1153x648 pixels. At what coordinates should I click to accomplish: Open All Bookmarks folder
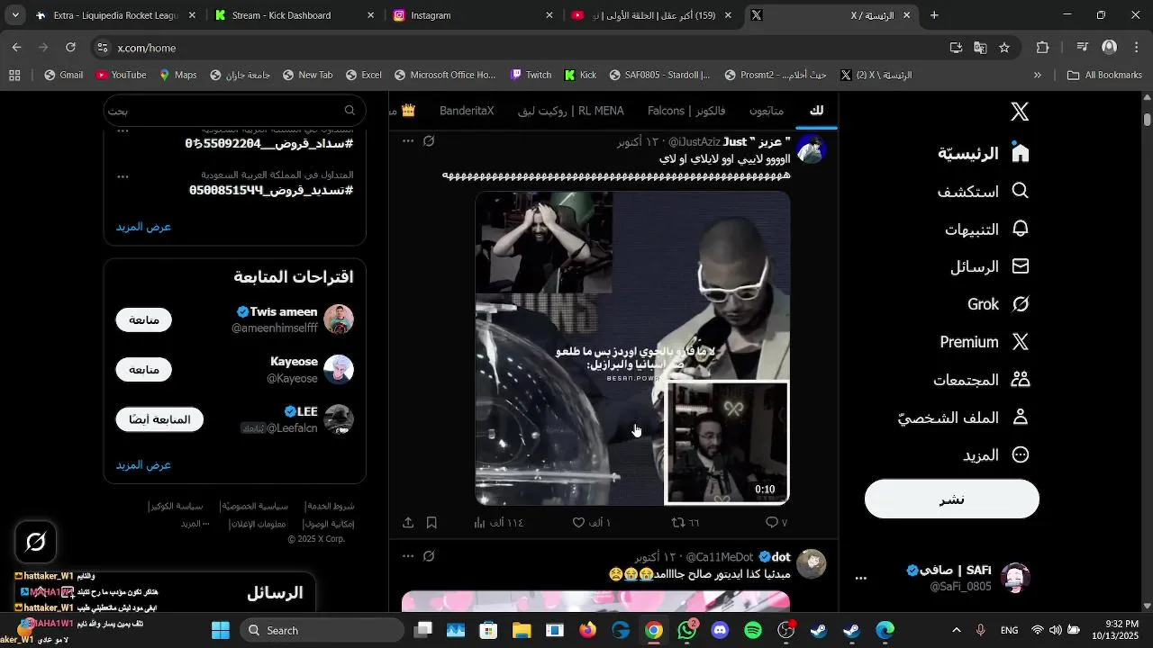point(1104,76)
